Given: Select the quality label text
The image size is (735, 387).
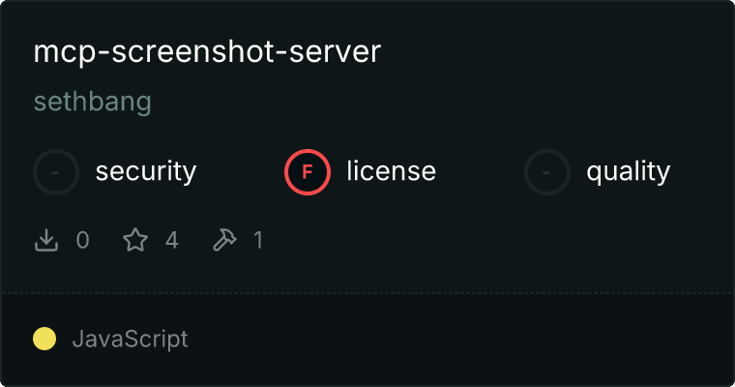Looking at the screenshot, I should click(x=628, y=171).
